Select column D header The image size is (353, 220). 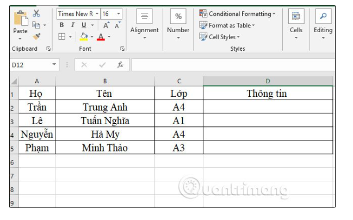click(268, 81)
